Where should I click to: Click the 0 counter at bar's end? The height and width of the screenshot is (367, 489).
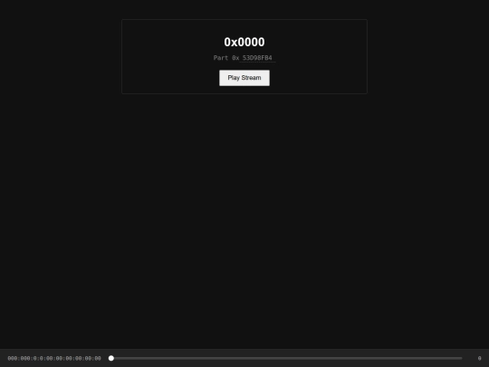[x=479, y=358]
